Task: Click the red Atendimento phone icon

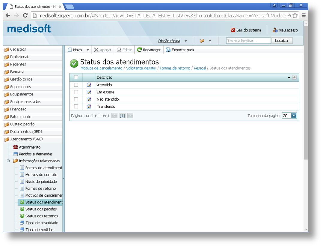Action: (16, 147)
